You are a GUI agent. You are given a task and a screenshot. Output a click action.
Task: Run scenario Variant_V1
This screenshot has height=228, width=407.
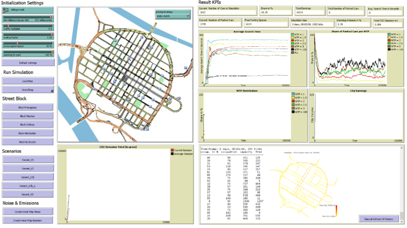point(28,159)
